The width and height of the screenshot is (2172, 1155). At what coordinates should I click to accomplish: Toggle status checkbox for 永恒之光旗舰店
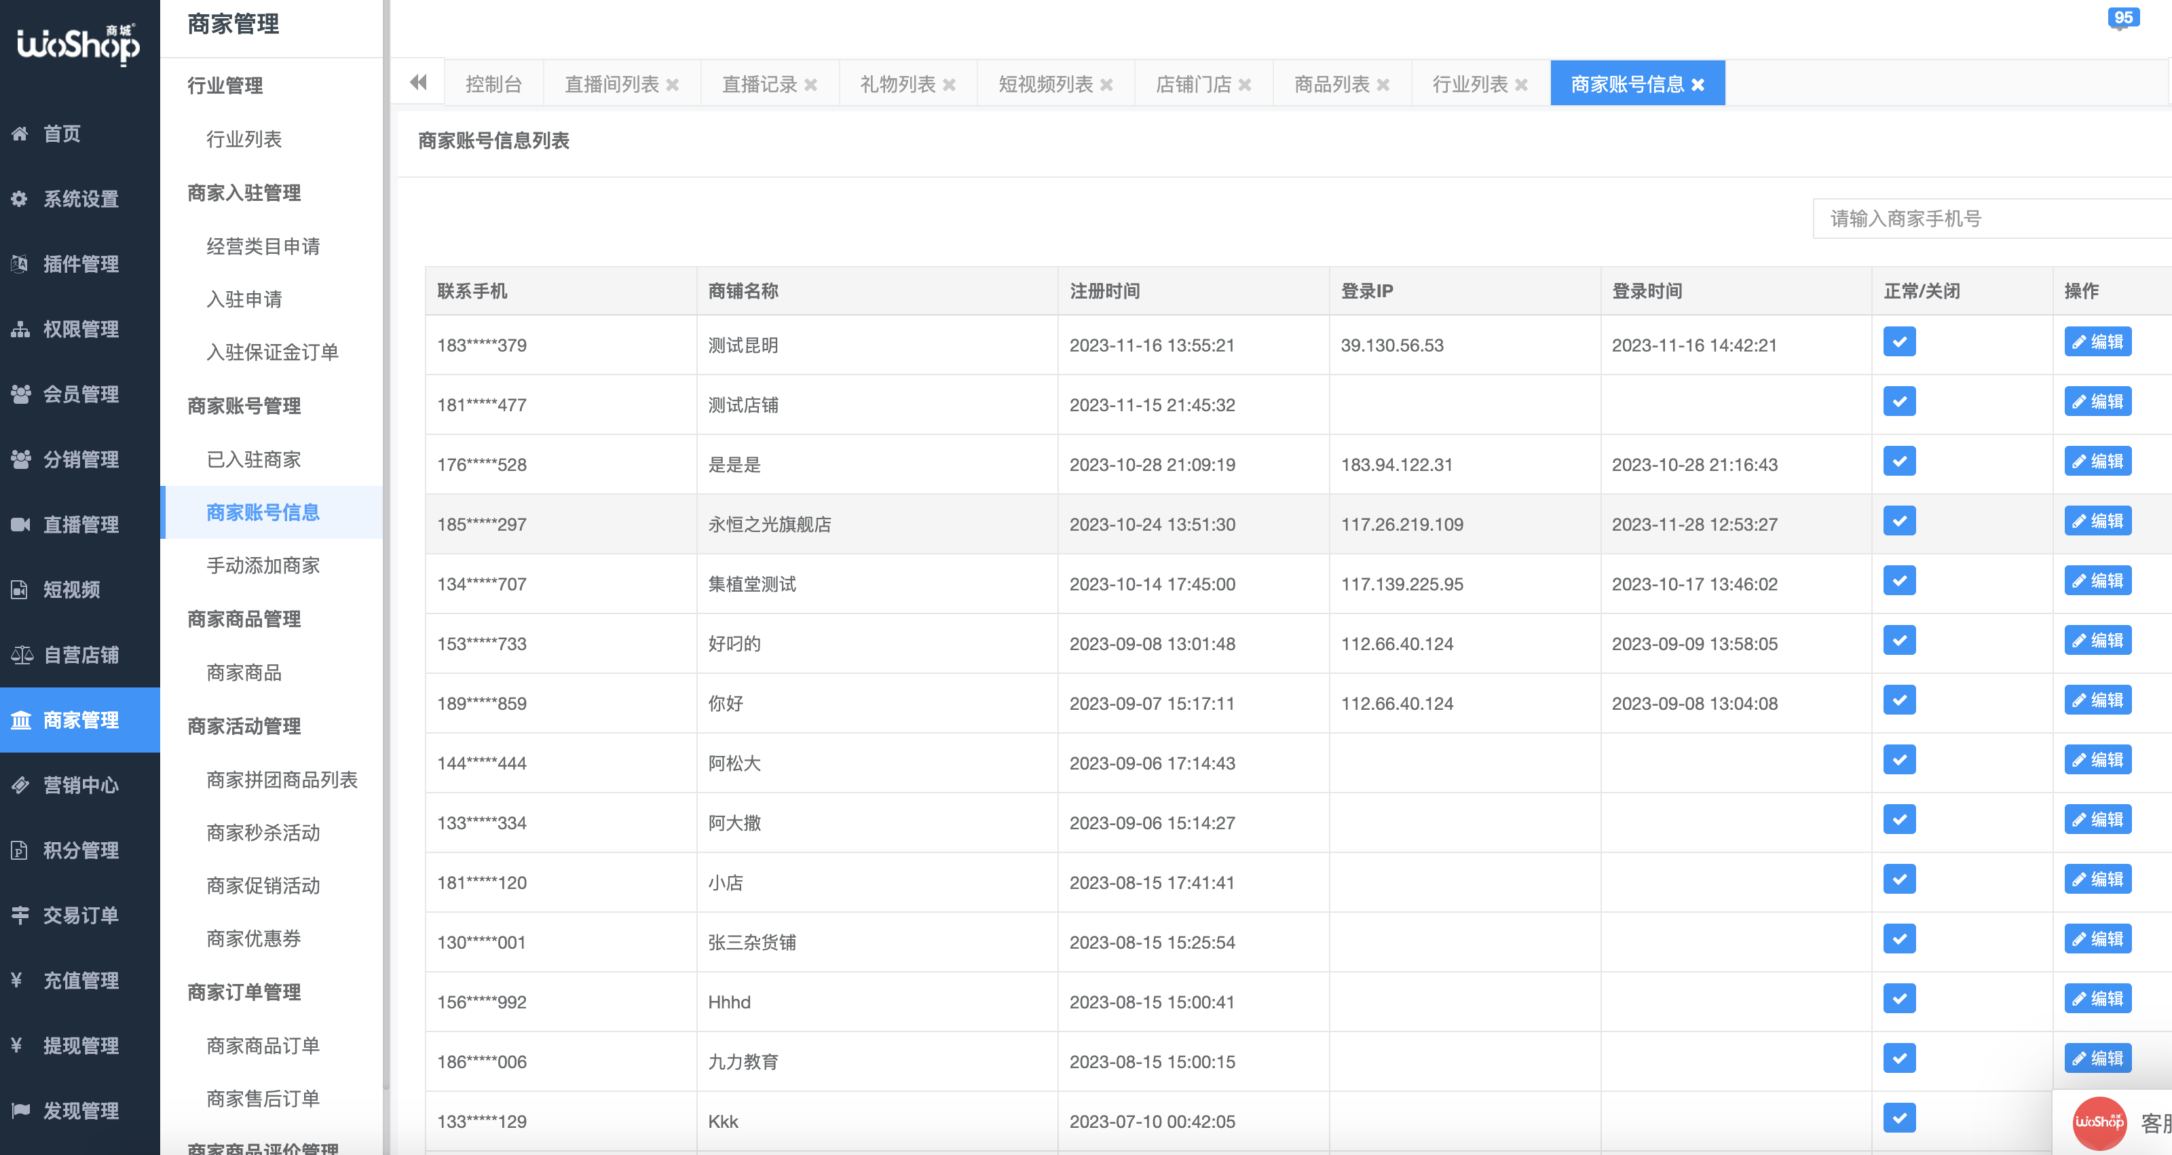(x=1900, y=521)
